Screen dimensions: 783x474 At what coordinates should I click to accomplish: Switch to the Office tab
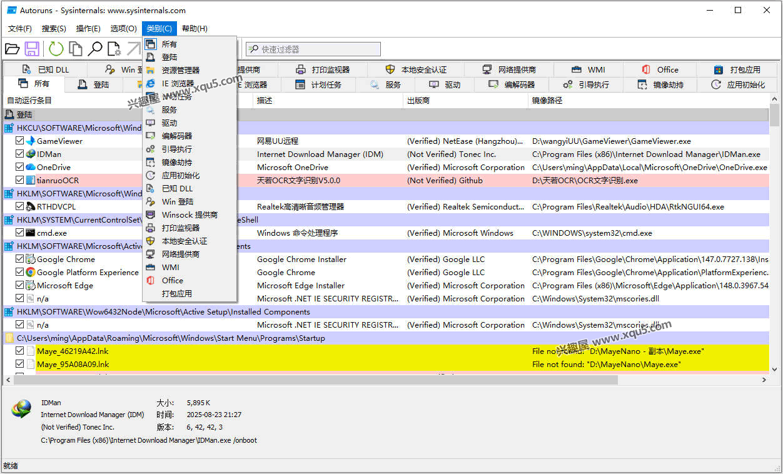tap(660, 70)
